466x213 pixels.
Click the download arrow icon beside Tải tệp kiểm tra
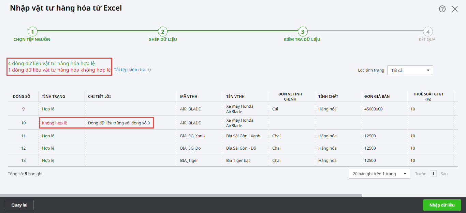149,70
